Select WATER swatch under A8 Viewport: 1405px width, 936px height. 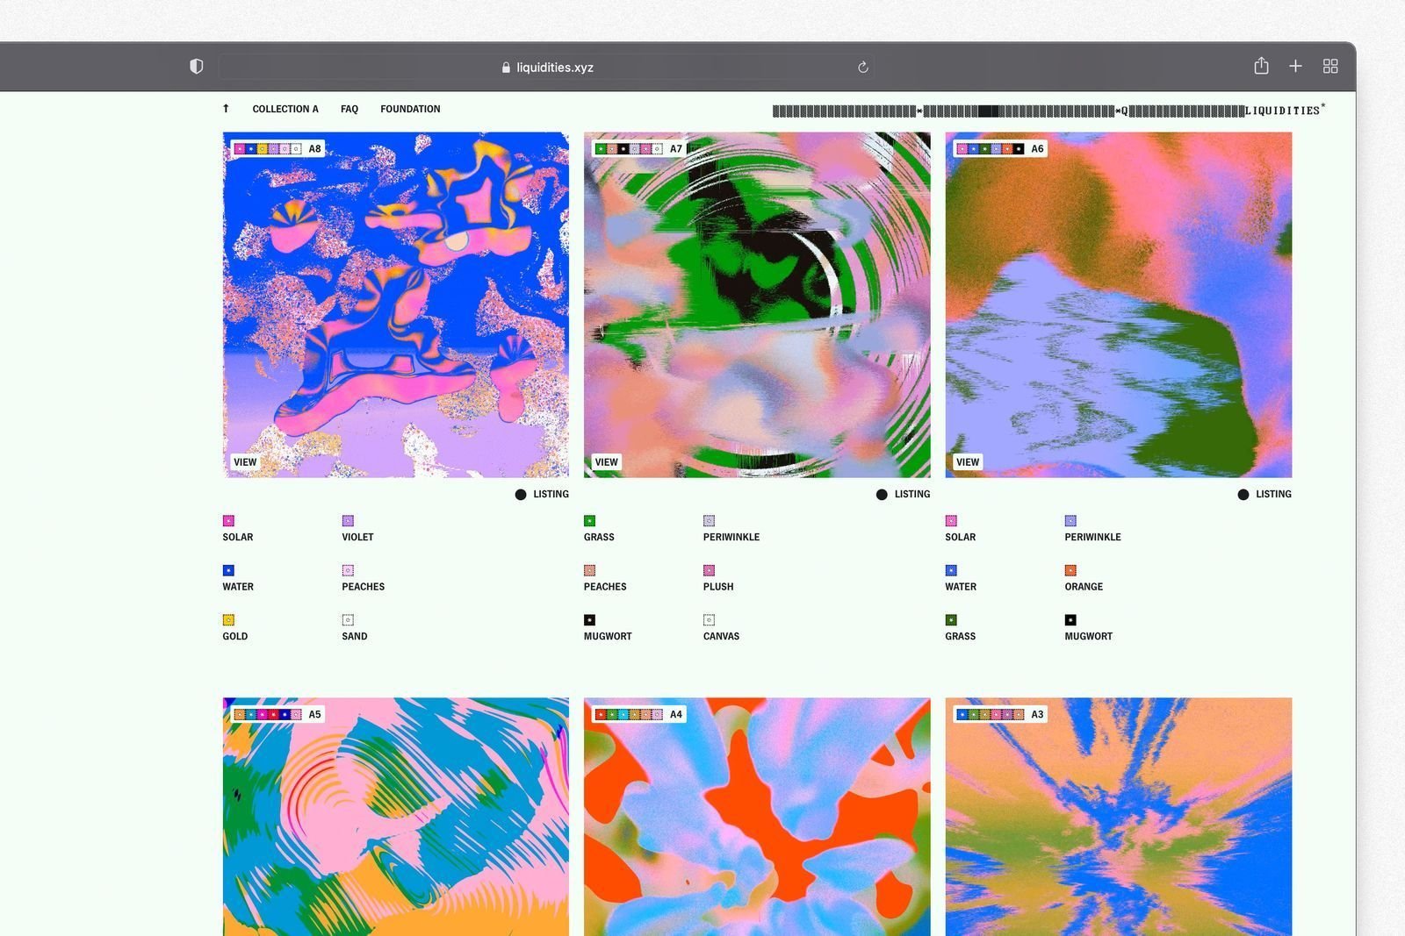click(228, 570)
